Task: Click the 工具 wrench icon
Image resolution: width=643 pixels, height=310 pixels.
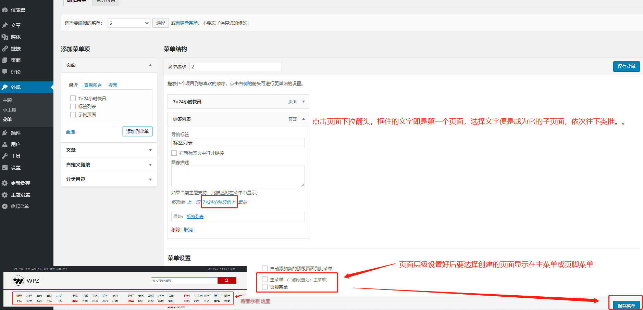Action: pos(5,156)
